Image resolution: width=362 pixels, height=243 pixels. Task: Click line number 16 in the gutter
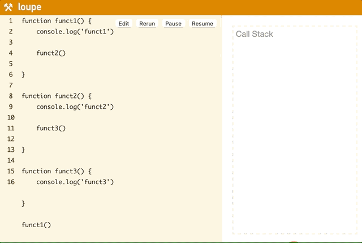pyautogui.click(x=11, y=182)
